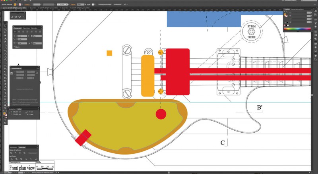Screen dimensions: 318x174
Task: Open the Style dropdown in the control bar
Action: pyautogui.click(x=94, y=4)
